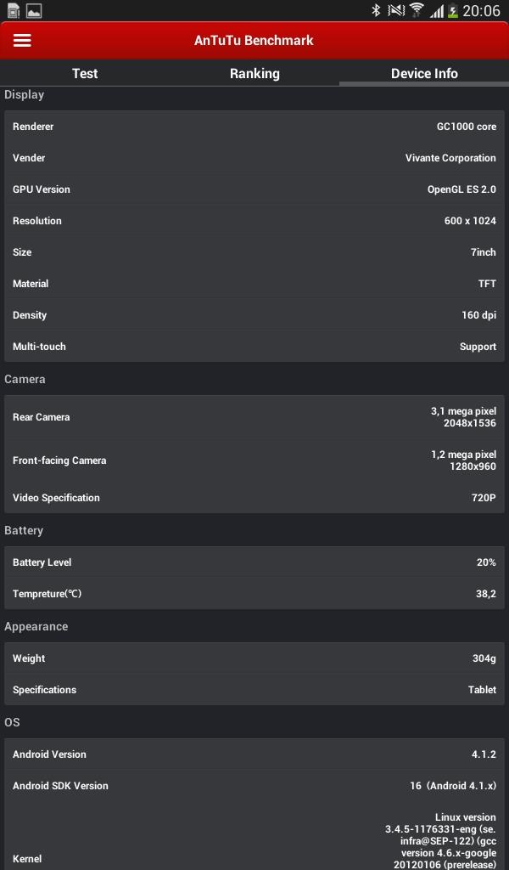Image resolution: width=509 pixels, height=870 pixels.
Task: Tap the Bluetooth status icon
Action: tap(376, 10)
